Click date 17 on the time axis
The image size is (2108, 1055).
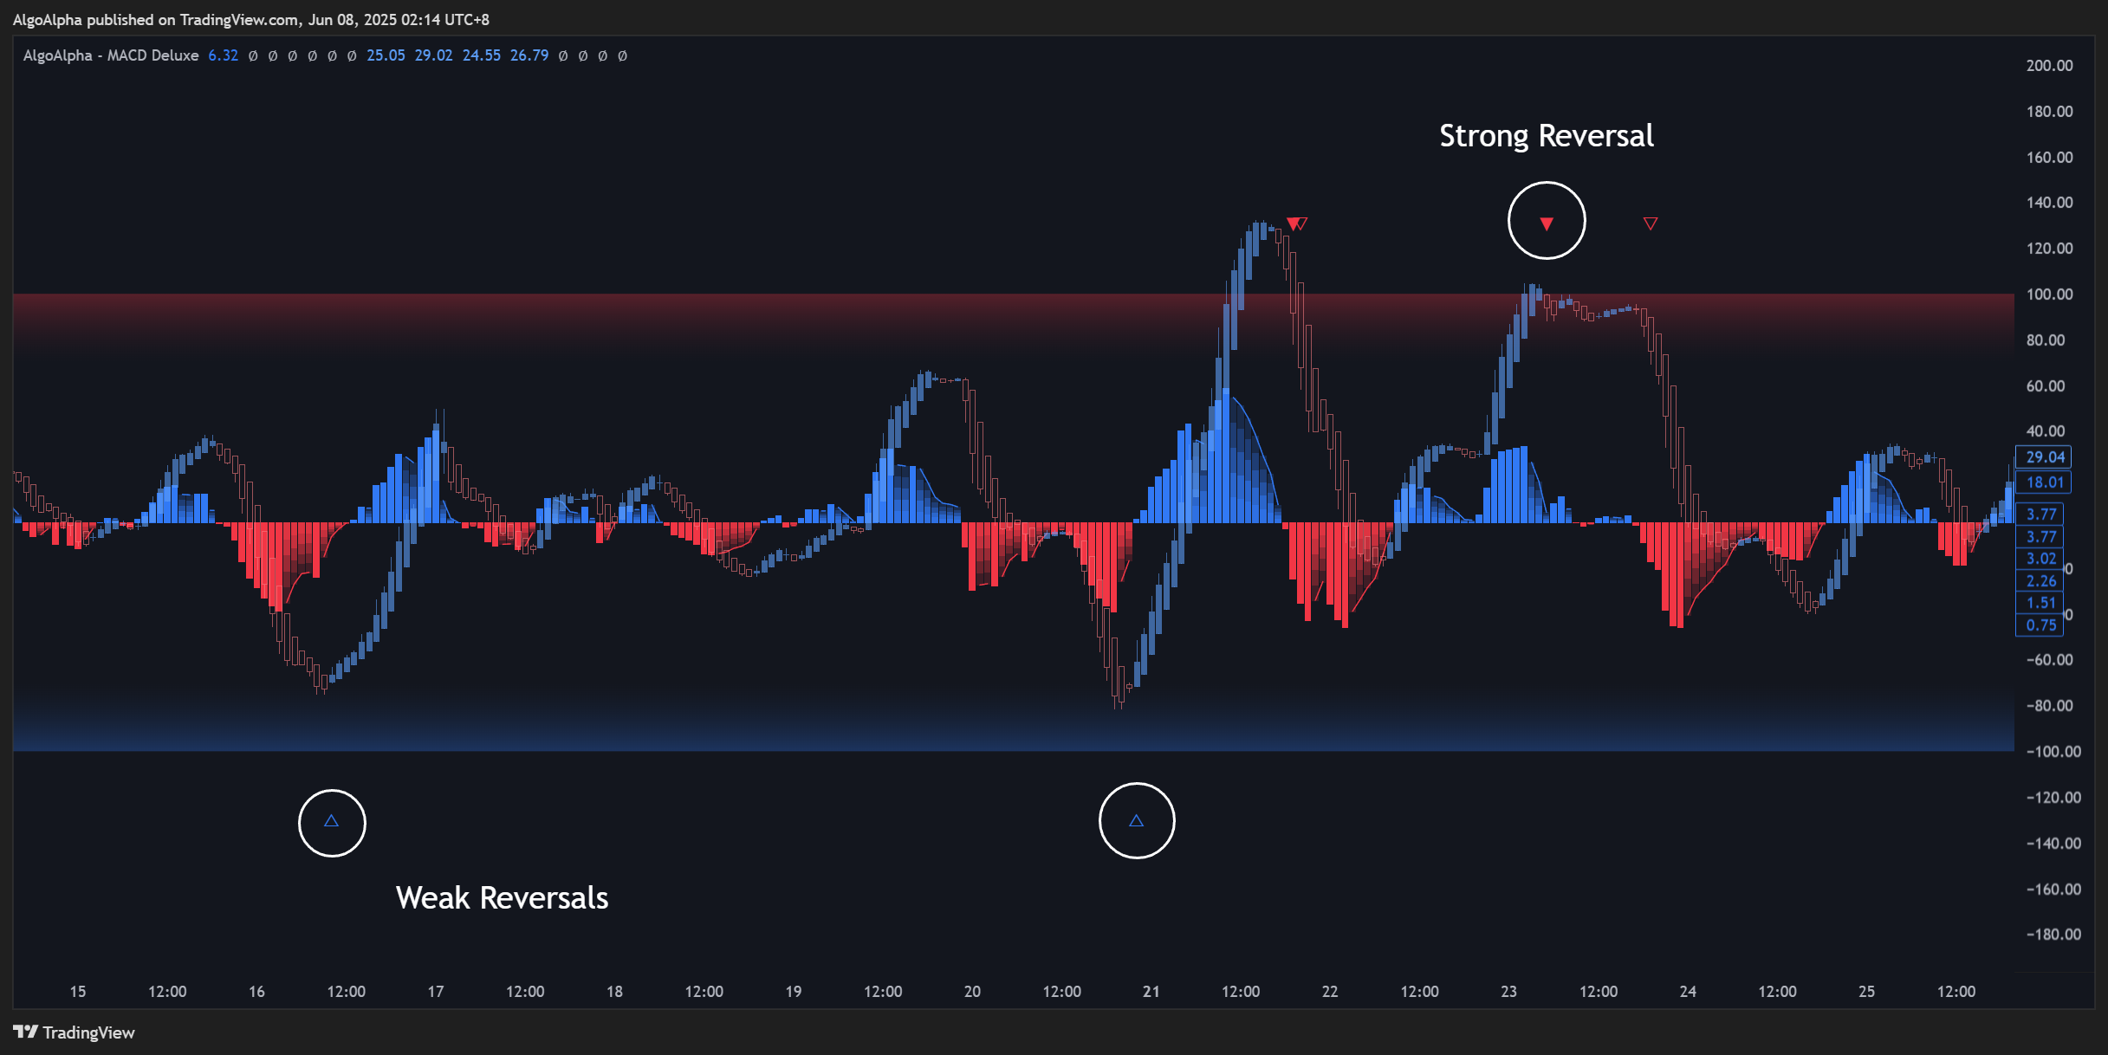tap(436, 992)
